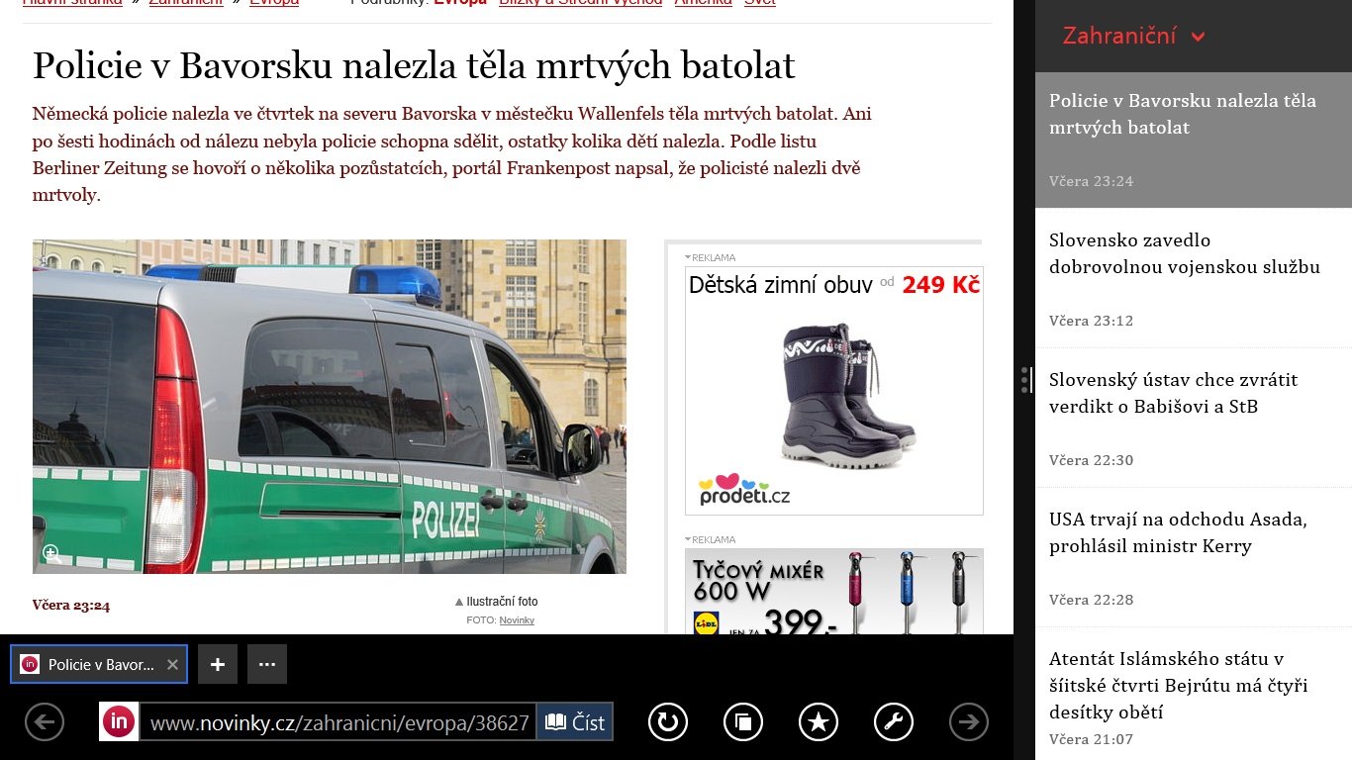
Task: Click the 'Včera 22:30' timestamp in the sidebar
Action: pyautogui.click(x=1092, y=460)
